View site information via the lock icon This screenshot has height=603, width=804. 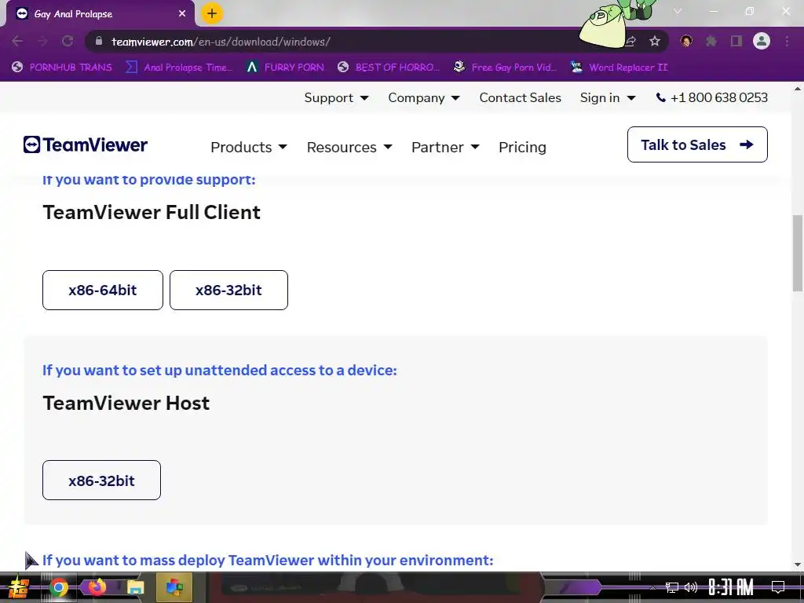(100, 41)
